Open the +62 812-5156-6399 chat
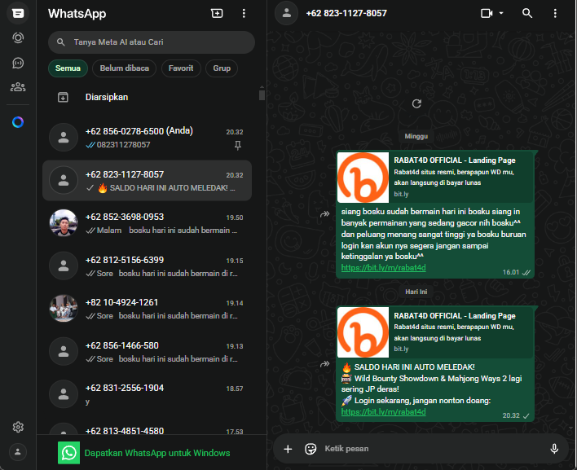Screen dimensions: 577x470 148,266
